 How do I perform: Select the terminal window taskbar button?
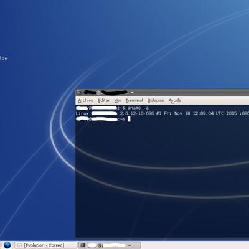point(110,245)
